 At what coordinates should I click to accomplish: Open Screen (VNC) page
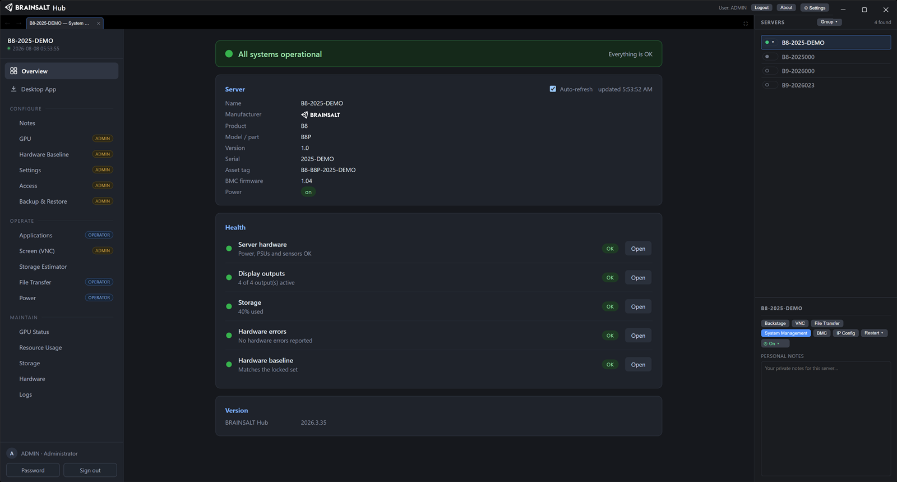62,251
